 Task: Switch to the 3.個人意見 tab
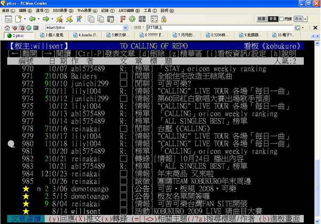51,35
